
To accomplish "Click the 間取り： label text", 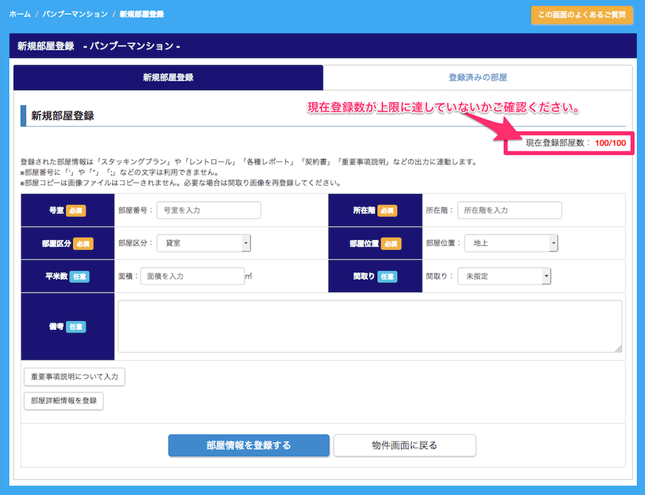I will 440,277.
